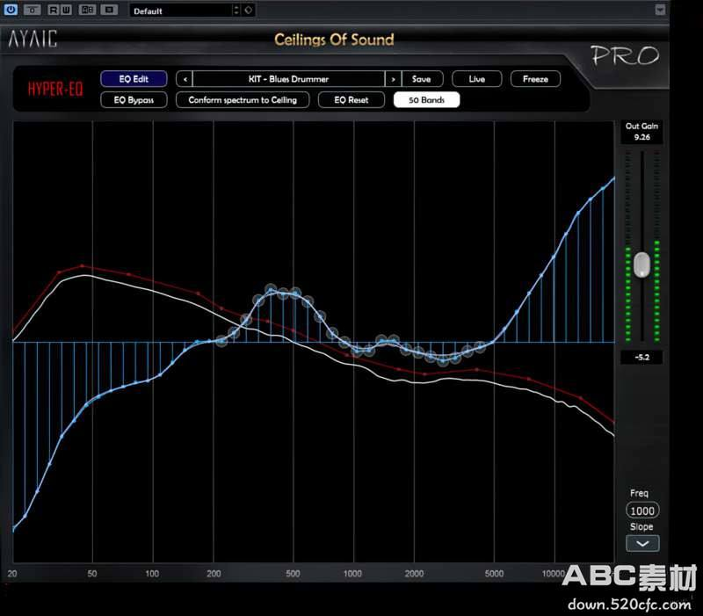The image size is (703, 616).
Task: Click the output gain fader knob
Action: click(641, 265)
